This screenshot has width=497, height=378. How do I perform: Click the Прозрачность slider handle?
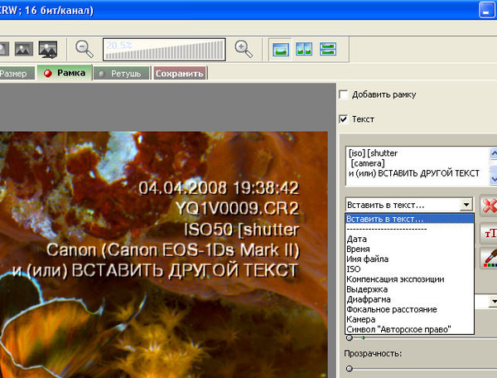350,369
